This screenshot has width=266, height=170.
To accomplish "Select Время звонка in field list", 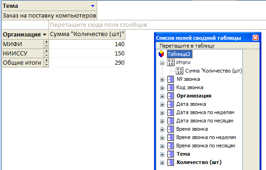I will point(192,129).
